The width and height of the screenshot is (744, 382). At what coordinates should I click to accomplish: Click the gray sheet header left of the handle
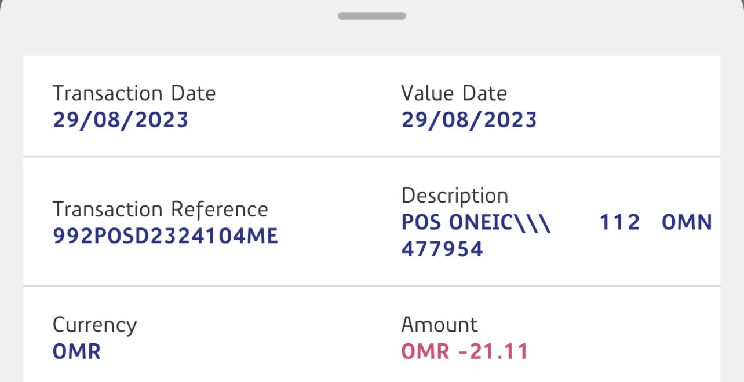(174, 26)
